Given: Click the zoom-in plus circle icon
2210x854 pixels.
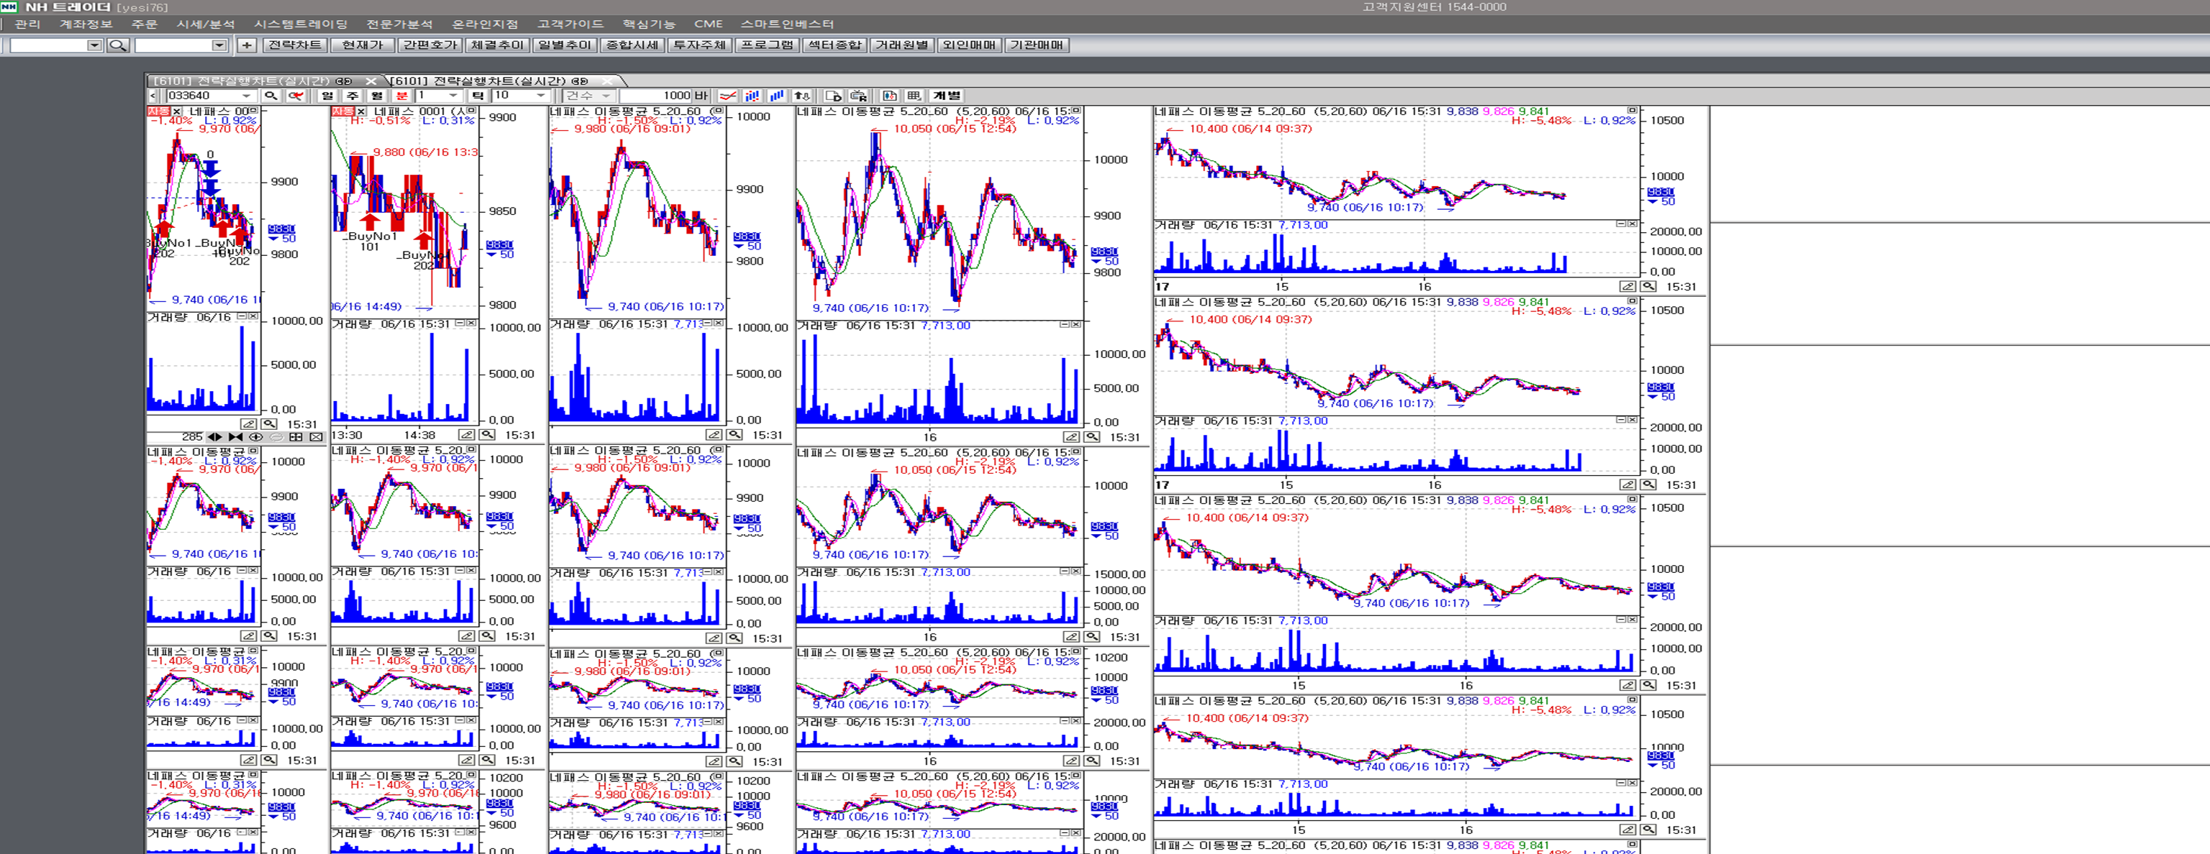Looking at the screenshot, I should coord(255,437).
